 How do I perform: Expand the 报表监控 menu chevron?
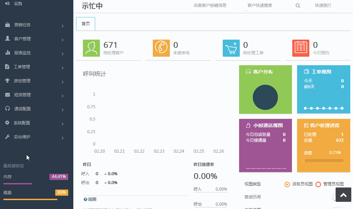[63, 54]
